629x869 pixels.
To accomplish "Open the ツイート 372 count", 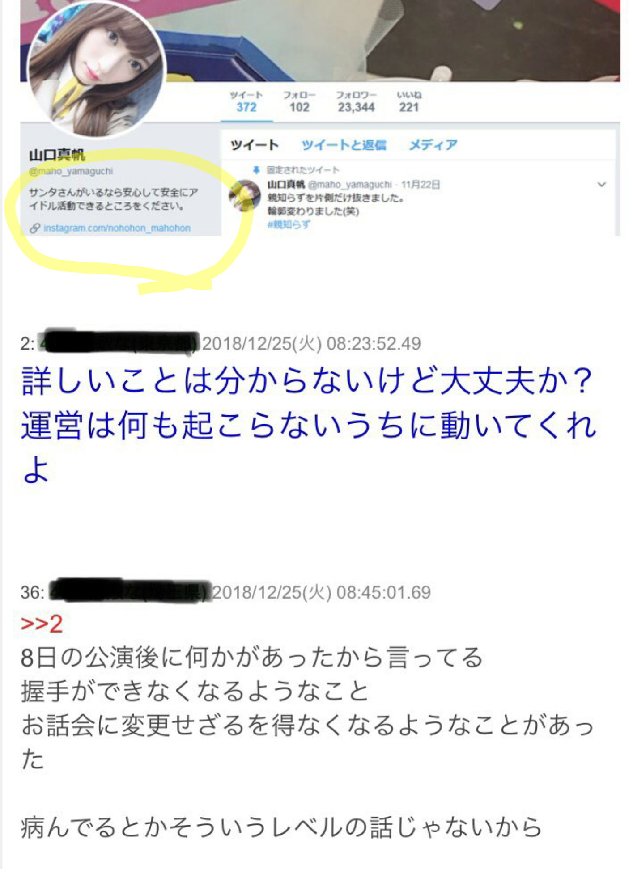I will pyautogui.click(x=246, y=101).
